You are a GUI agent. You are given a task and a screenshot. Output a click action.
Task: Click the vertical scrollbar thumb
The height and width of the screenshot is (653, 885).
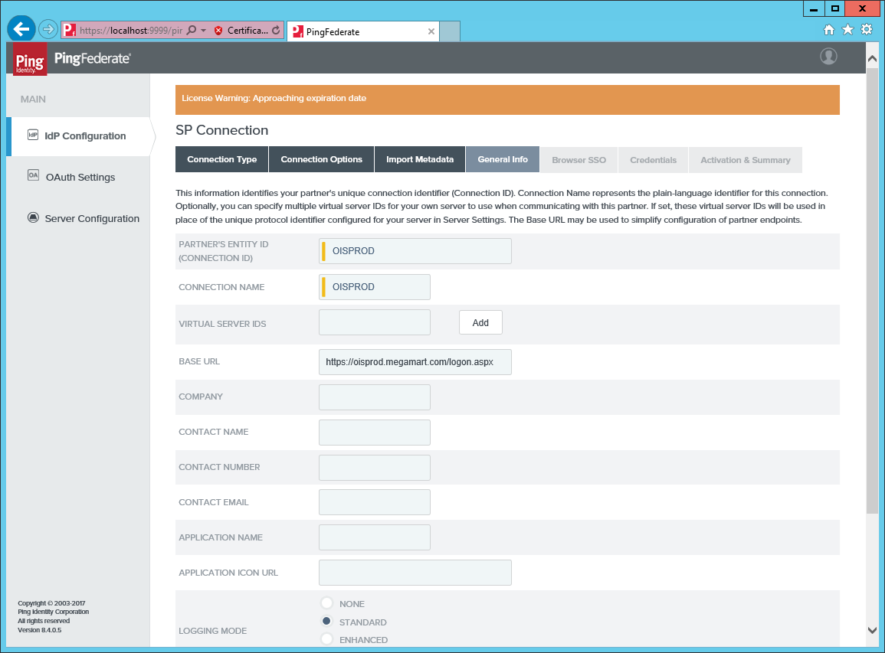point(872,290)
